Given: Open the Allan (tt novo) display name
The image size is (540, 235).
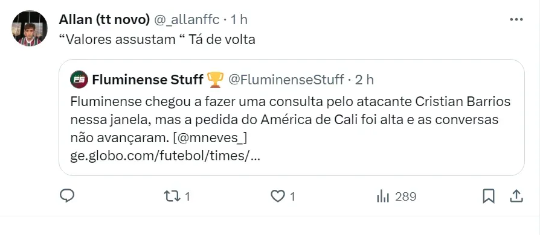Looking at the screenshot, I should (x=104, y=20).
